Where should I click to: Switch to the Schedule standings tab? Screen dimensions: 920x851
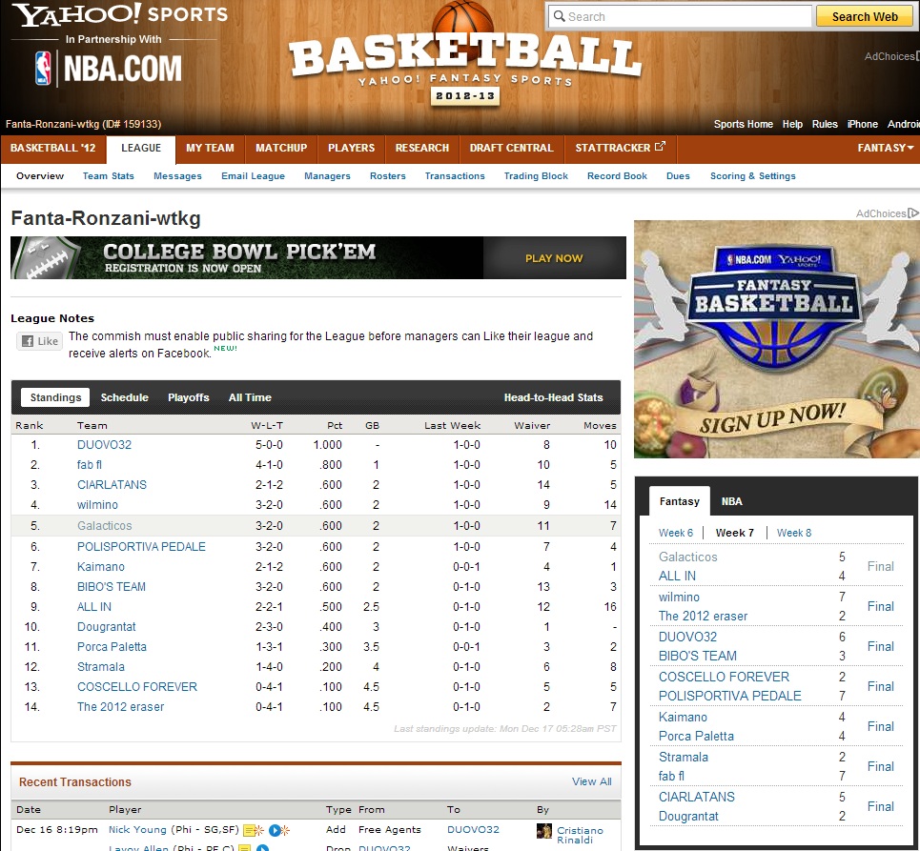click(124, 397)
